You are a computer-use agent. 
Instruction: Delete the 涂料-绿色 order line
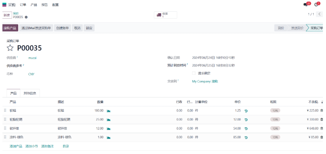pos(322,137)
